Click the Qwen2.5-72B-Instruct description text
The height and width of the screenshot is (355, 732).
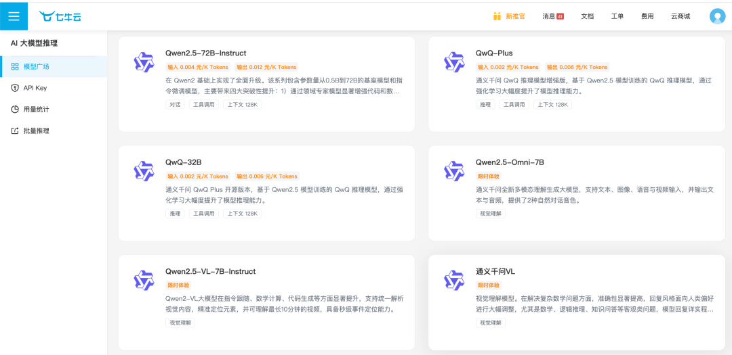click(x=283, y=86)
